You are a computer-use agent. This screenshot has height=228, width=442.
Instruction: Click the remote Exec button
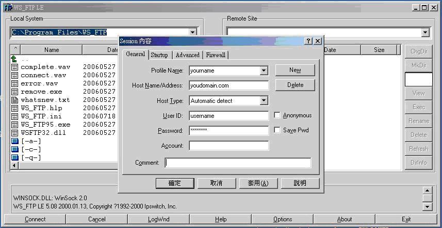(419, 107)
